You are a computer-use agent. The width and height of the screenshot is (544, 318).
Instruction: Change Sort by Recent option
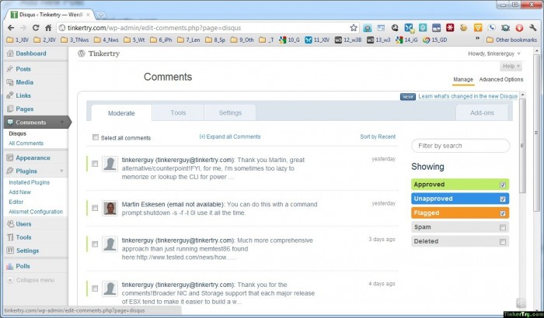tap(378, 137)
